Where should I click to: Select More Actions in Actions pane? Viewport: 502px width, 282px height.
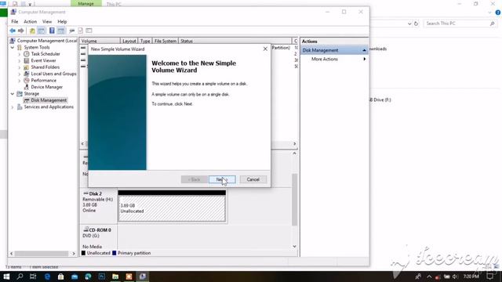pos(324,60)
